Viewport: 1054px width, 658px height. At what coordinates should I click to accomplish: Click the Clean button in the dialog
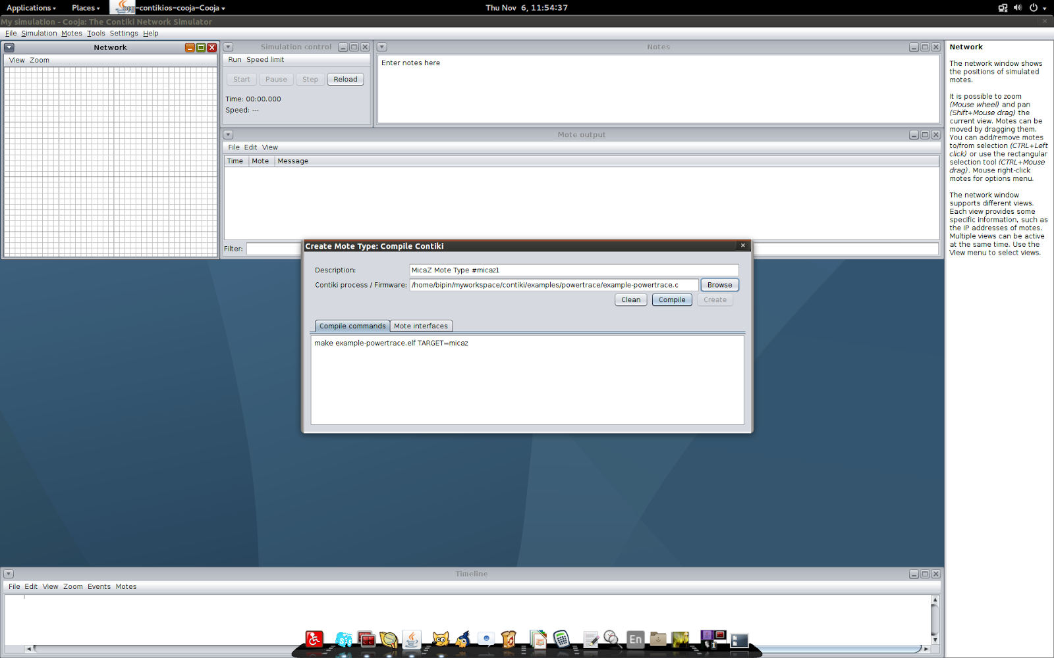point(630,299)
